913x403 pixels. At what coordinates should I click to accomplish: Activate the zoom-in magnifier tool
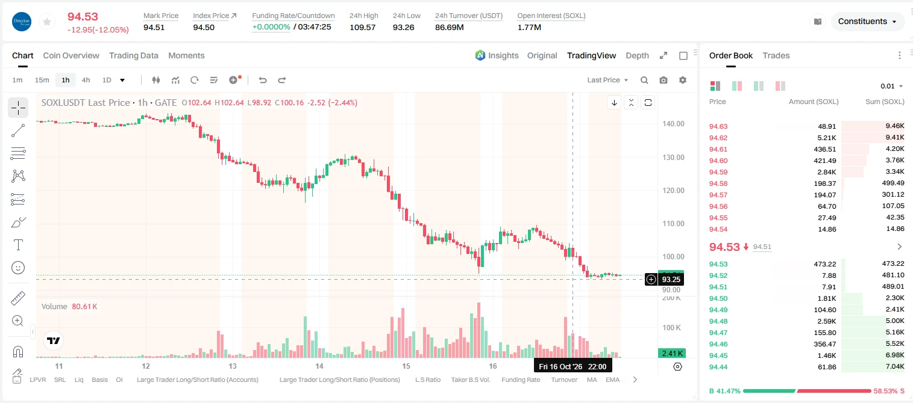[18, 321]
